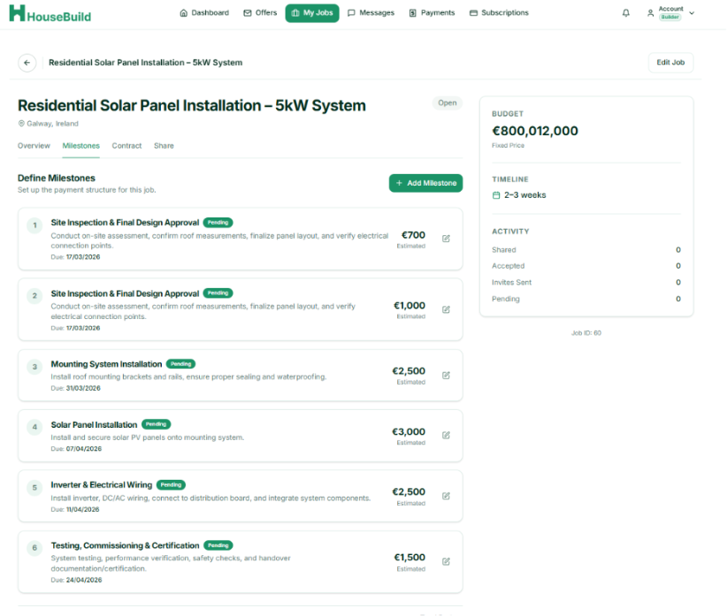This screenshot has height=616, width=727.
Task: Edit the €700 Site Inspection milestone
Action: coord(446,239)
